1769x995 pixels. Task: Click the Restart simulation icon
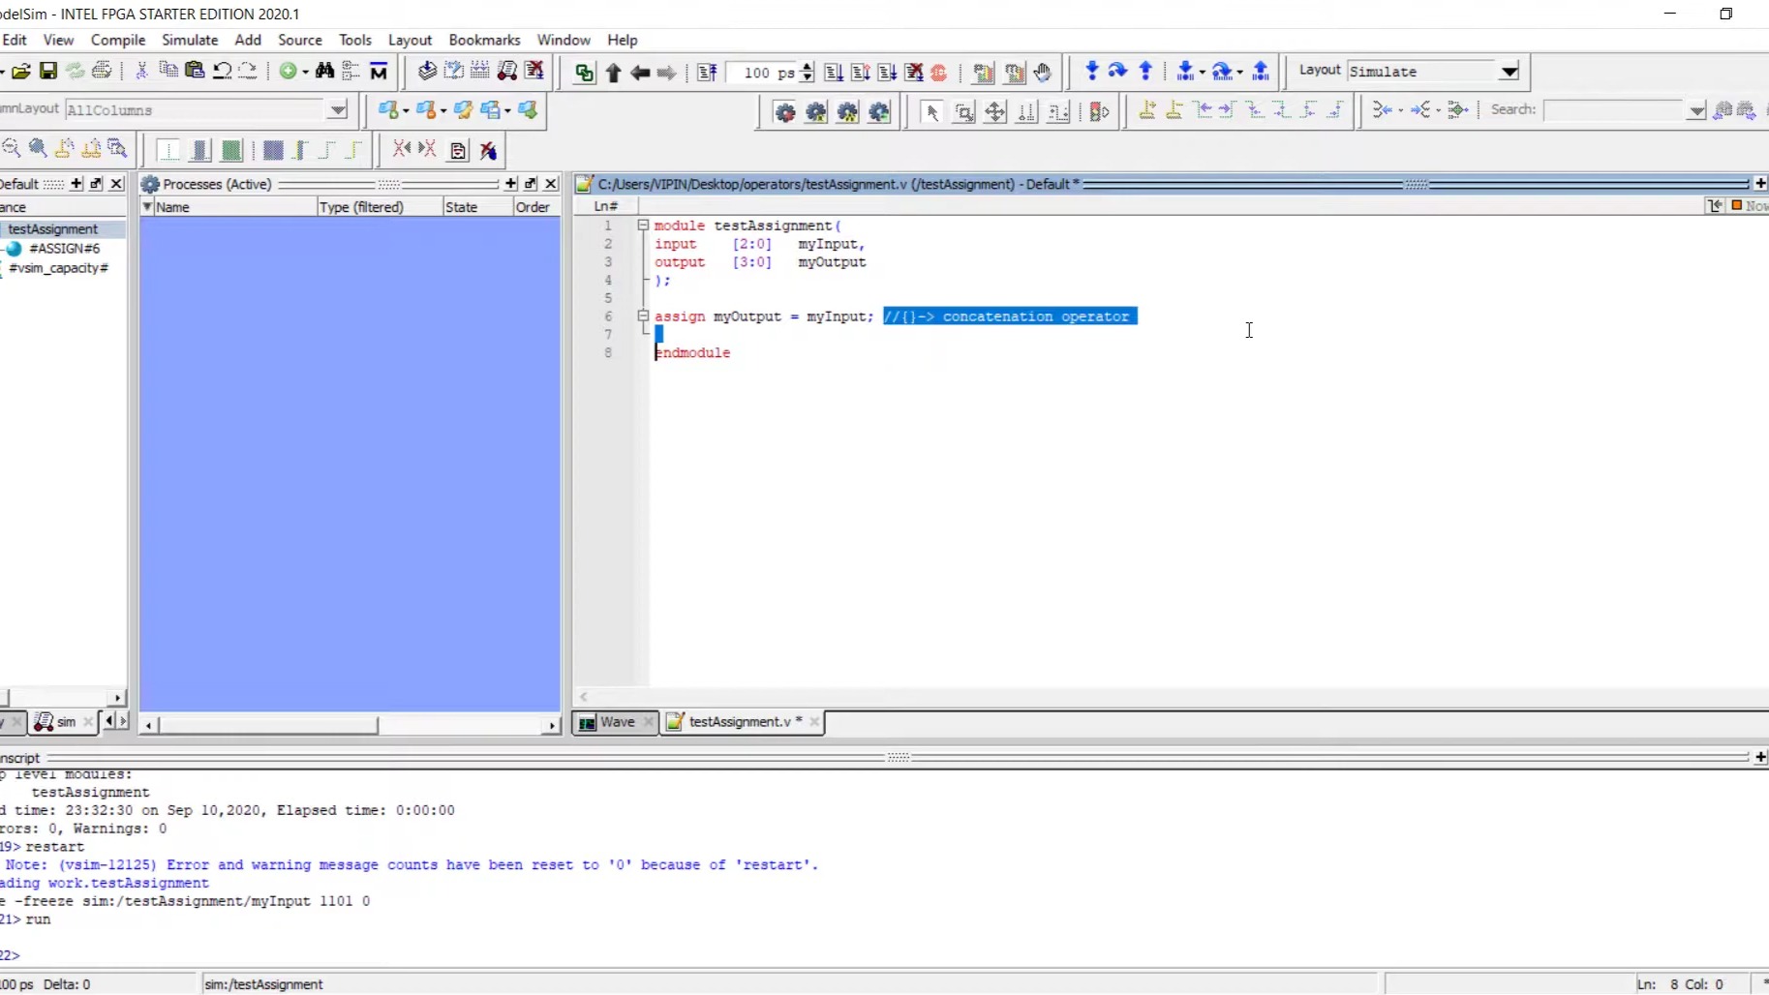pyautogui.click(x=707, y=73)
